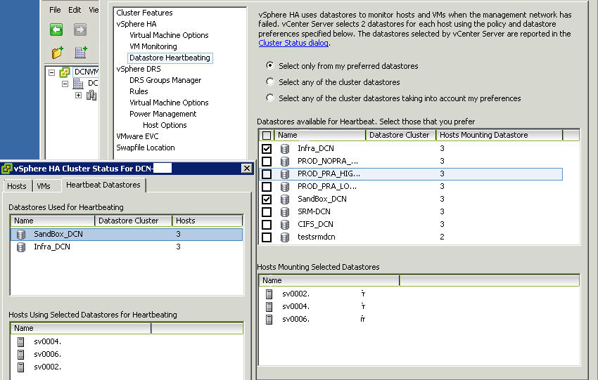The width and height of the screenshot is (598, 380).
Task: Check the SRM-DCN datastore checkbox
Action: [x=267, y=211]
